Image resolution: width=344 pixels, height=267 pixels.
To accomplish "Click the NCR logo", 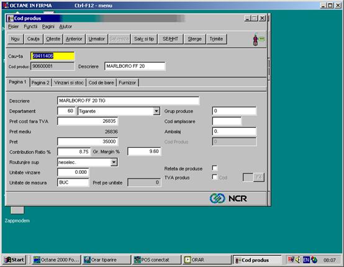I will pos(228,198).
